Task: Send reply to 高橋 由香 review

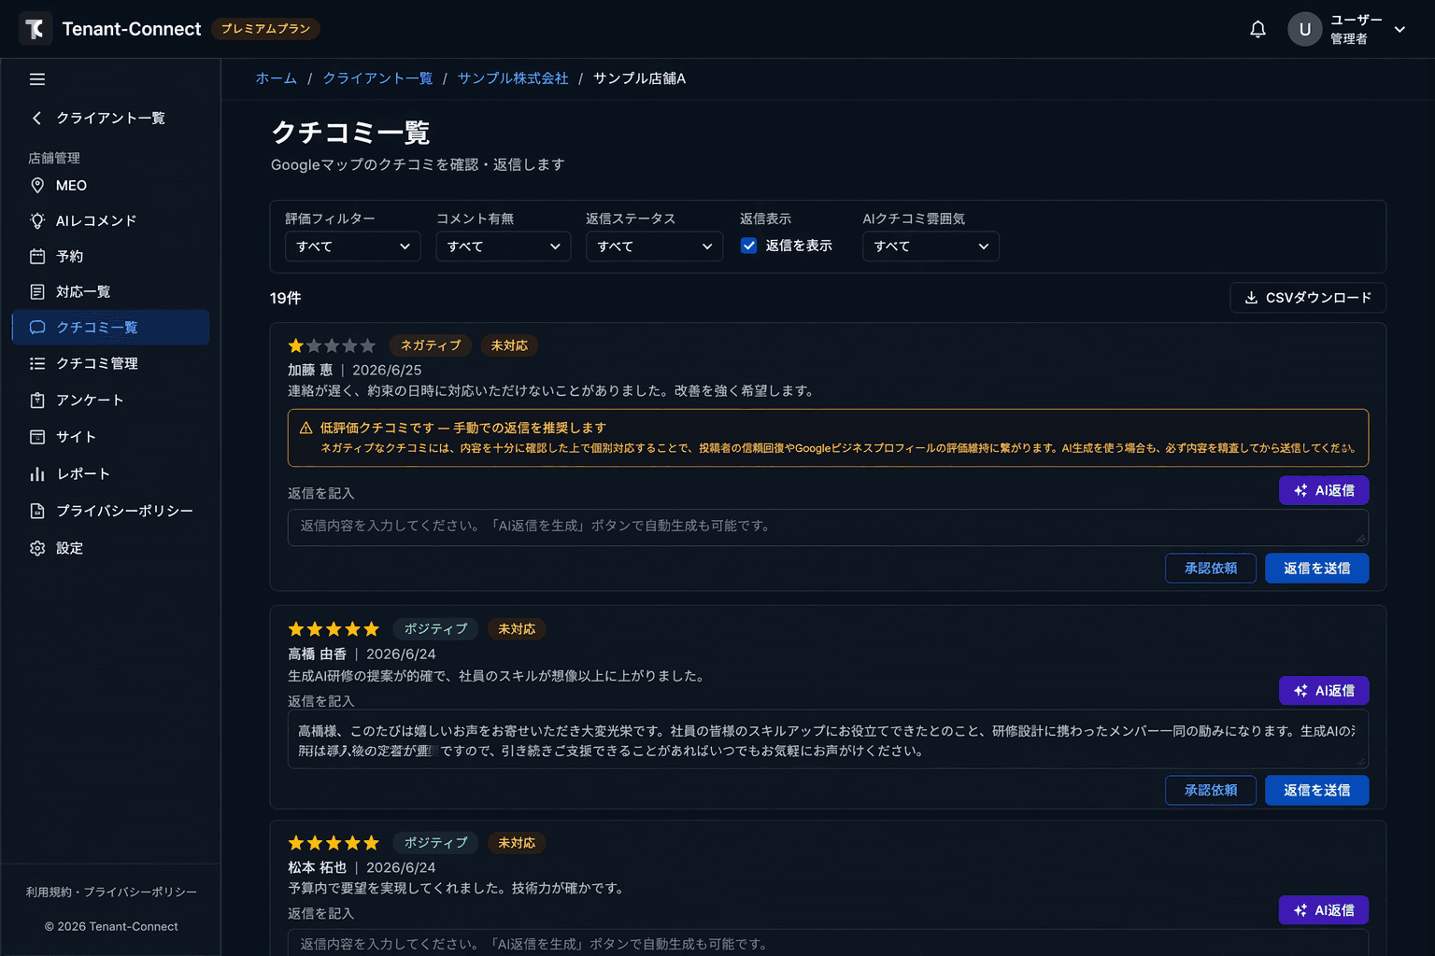Action: coord(1317,791)
